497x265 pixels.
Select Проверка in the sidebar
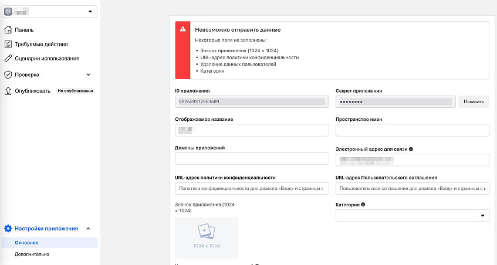[27, 74]
